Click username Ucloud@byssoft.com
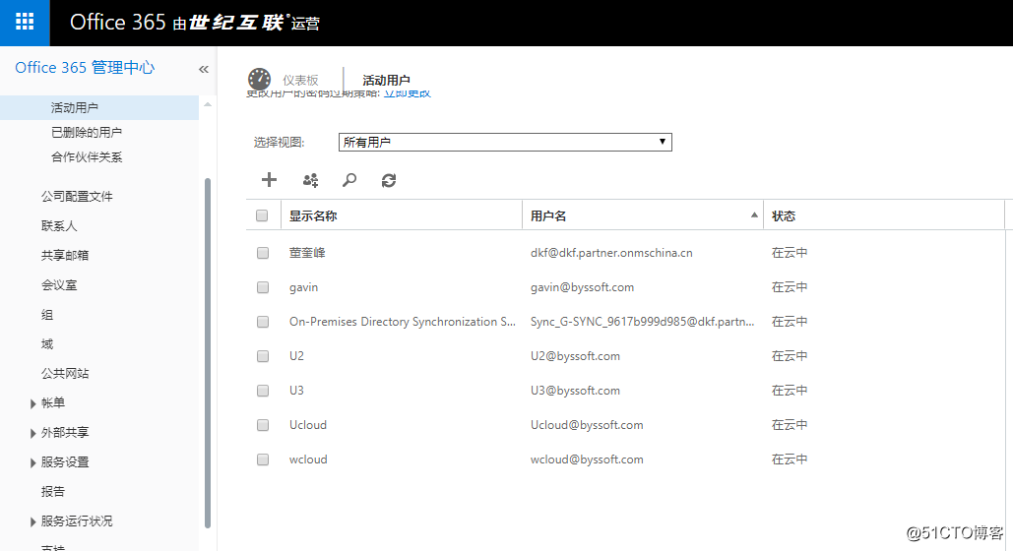 [587, 425]
